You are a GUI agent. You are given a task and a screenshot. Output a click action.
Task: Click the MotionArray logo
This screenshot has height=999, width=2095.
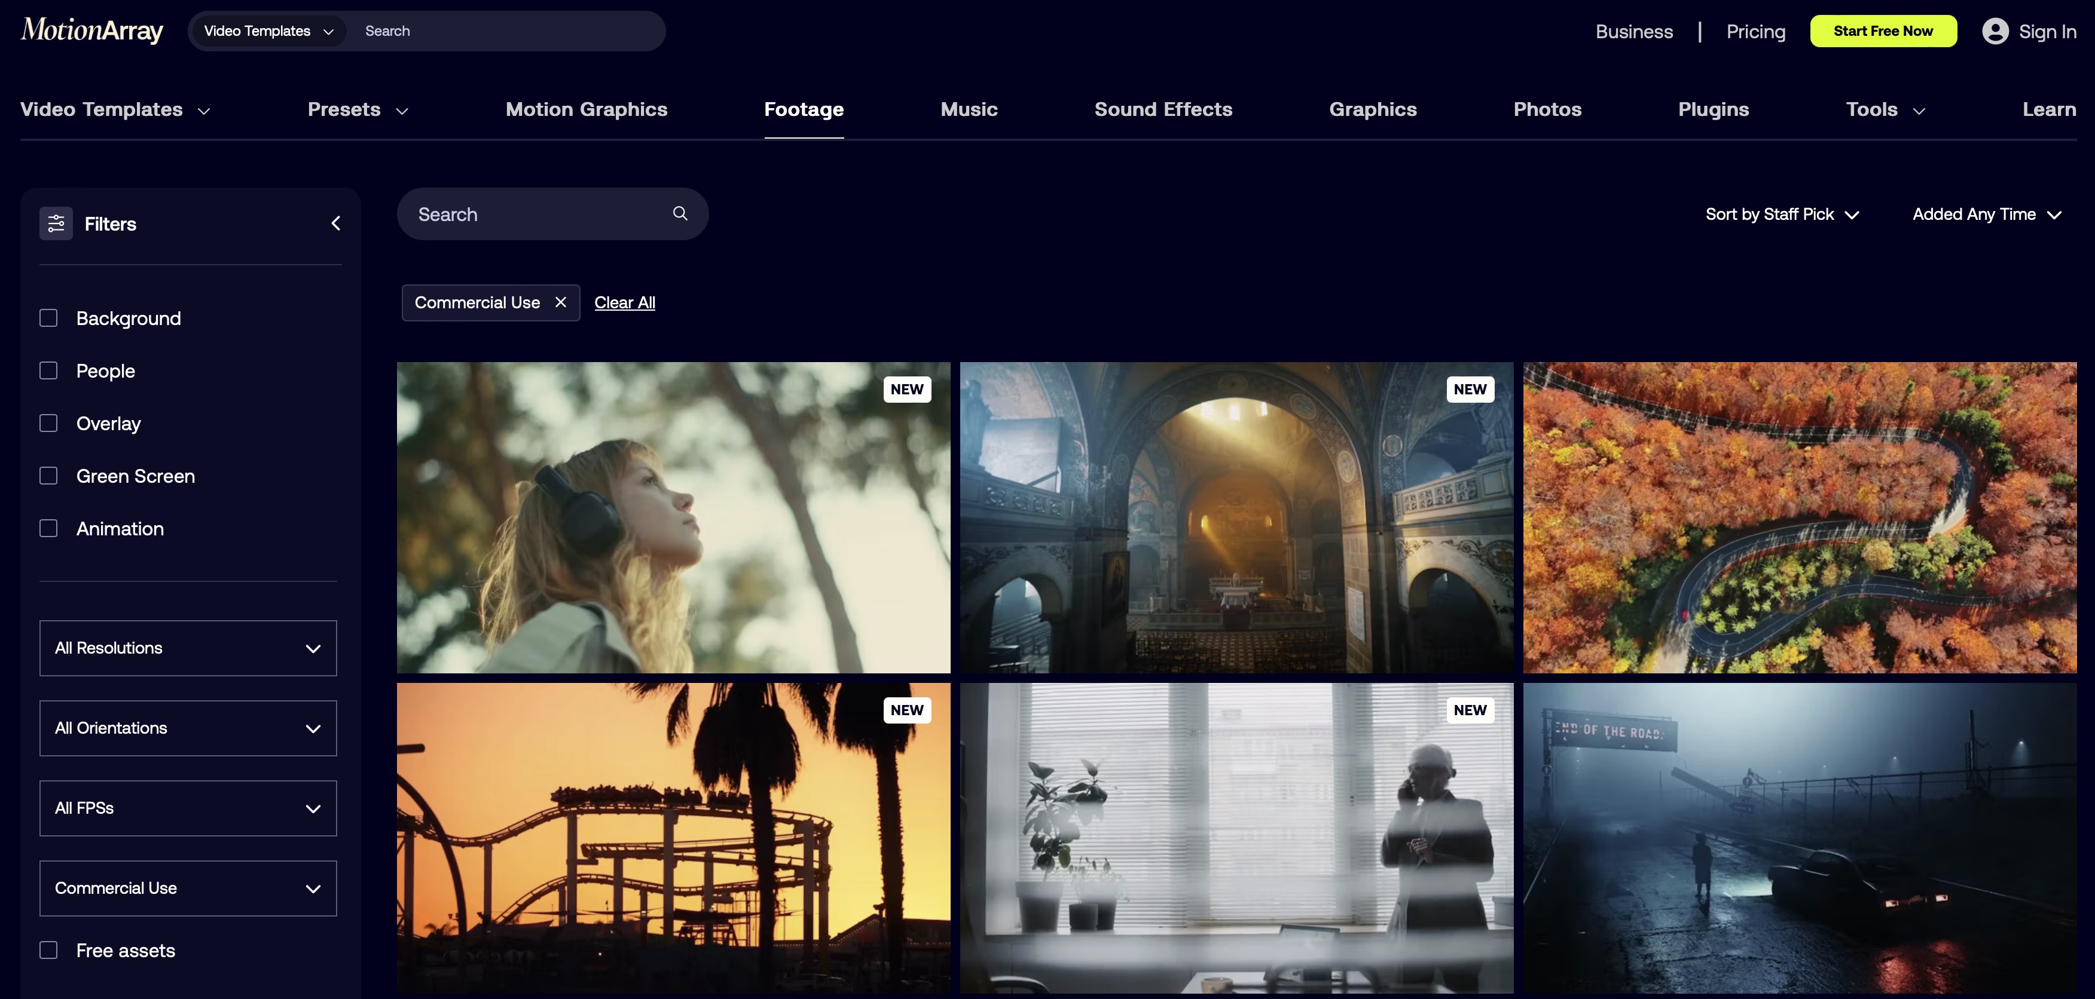[92, 31]
